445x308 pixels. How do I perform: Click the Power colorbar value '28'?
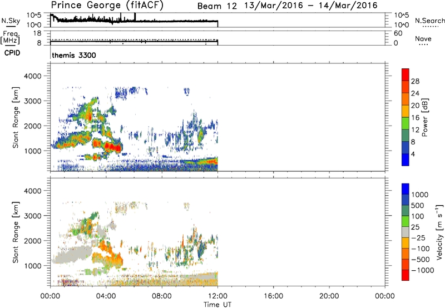coord(415,81)
